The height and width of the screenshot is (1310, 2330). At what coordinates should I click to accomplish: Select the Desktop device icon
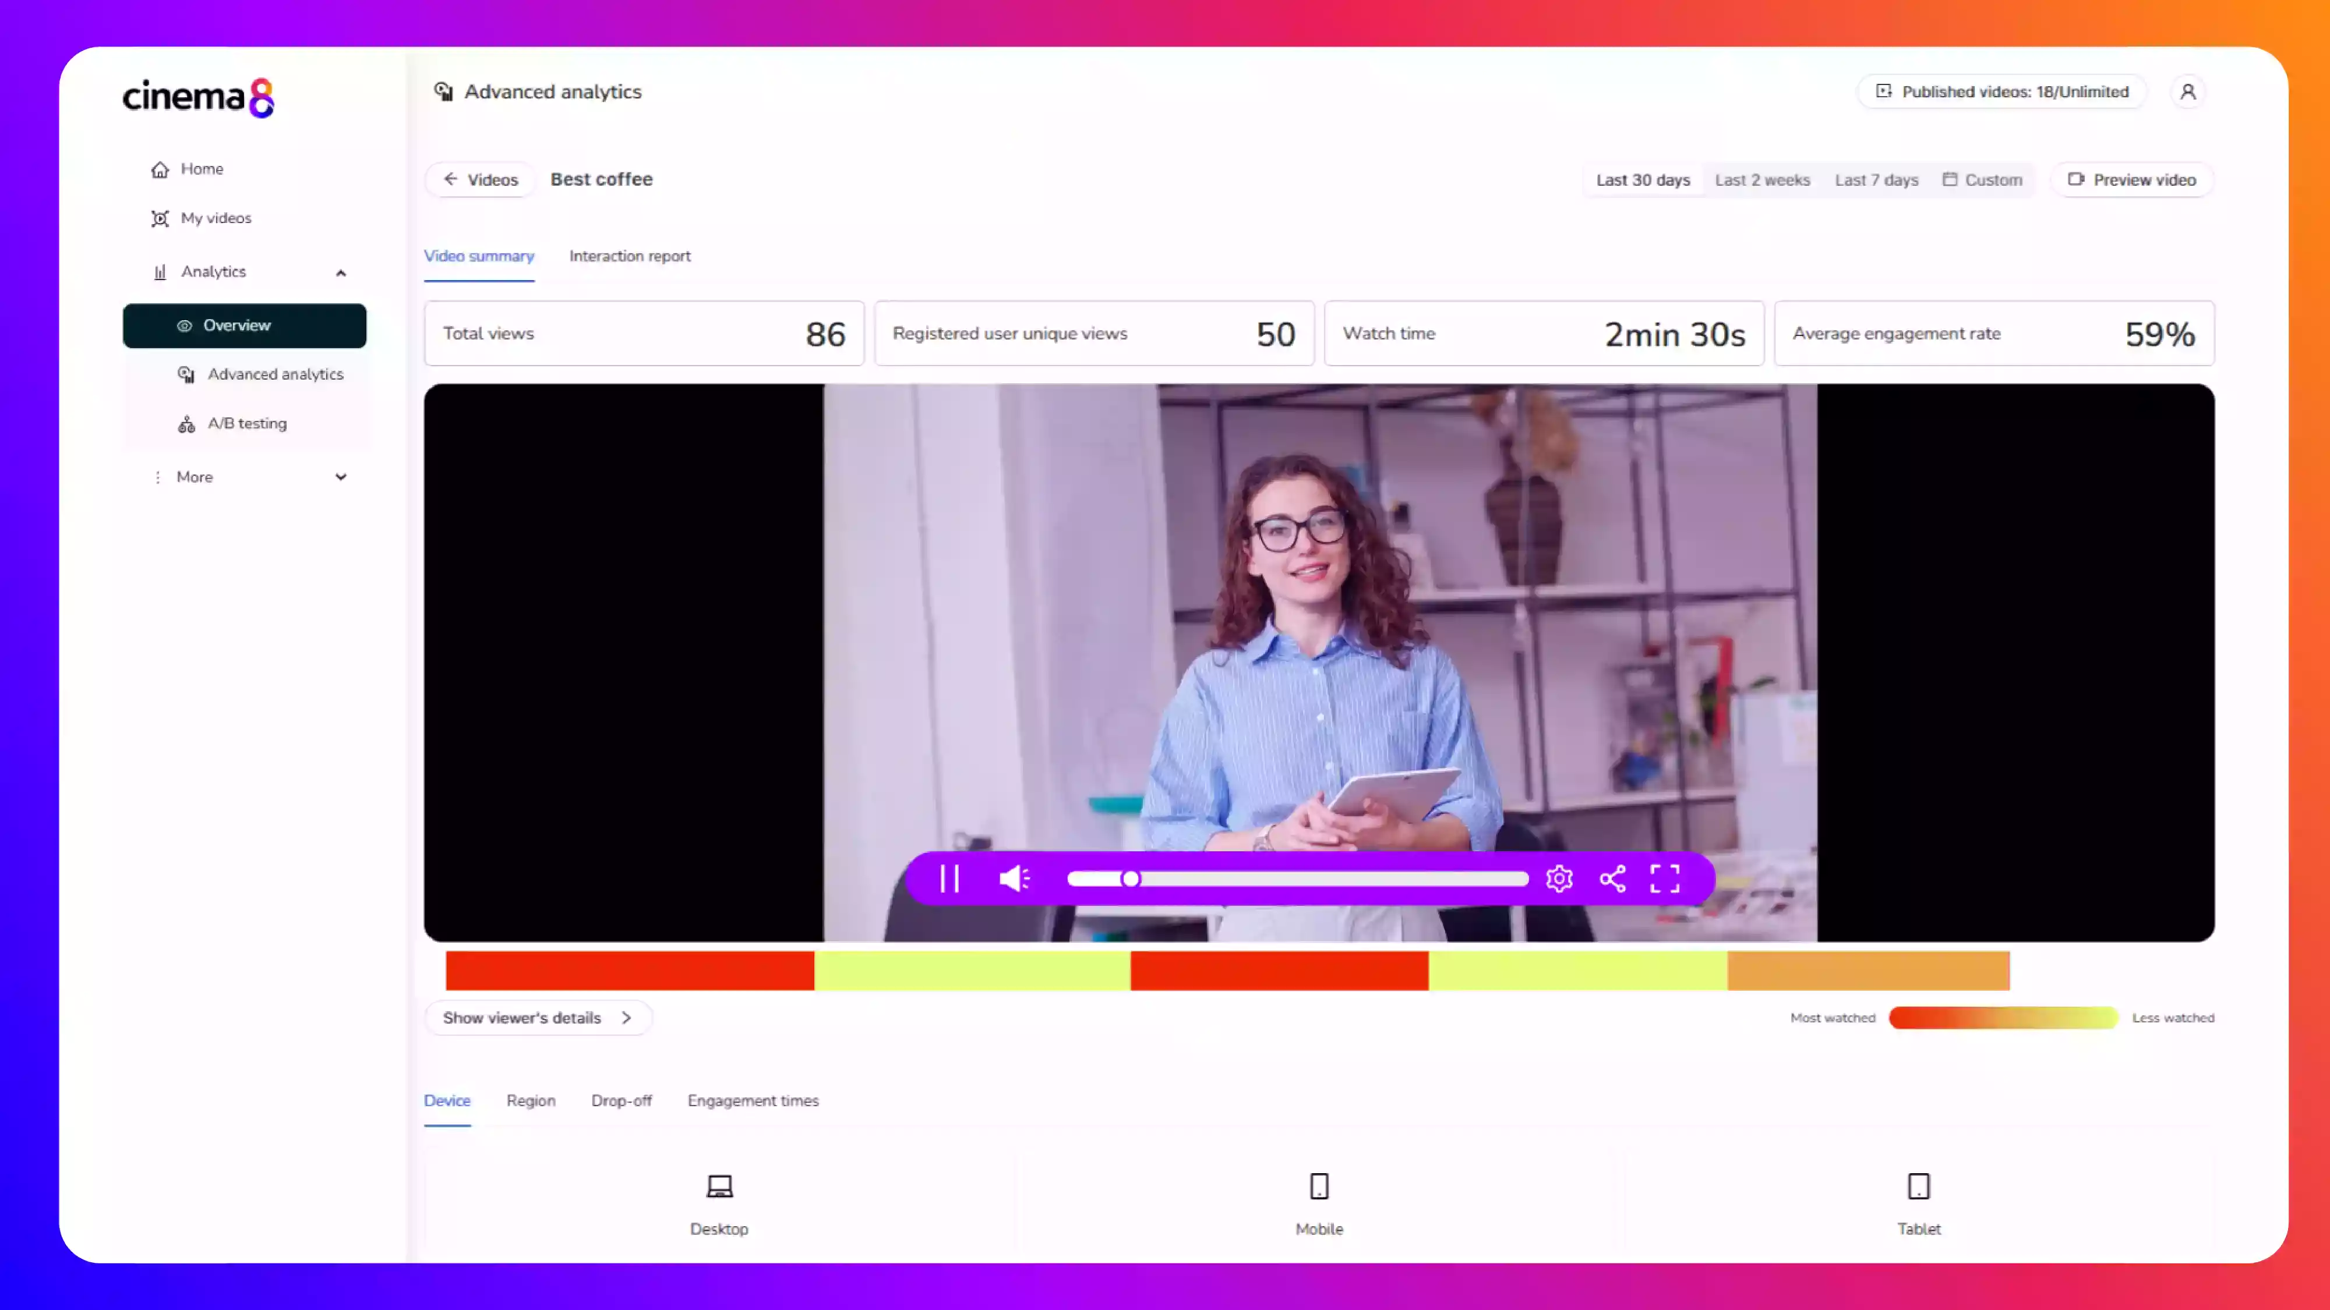pyautogui.click(x=719, y=1185)
